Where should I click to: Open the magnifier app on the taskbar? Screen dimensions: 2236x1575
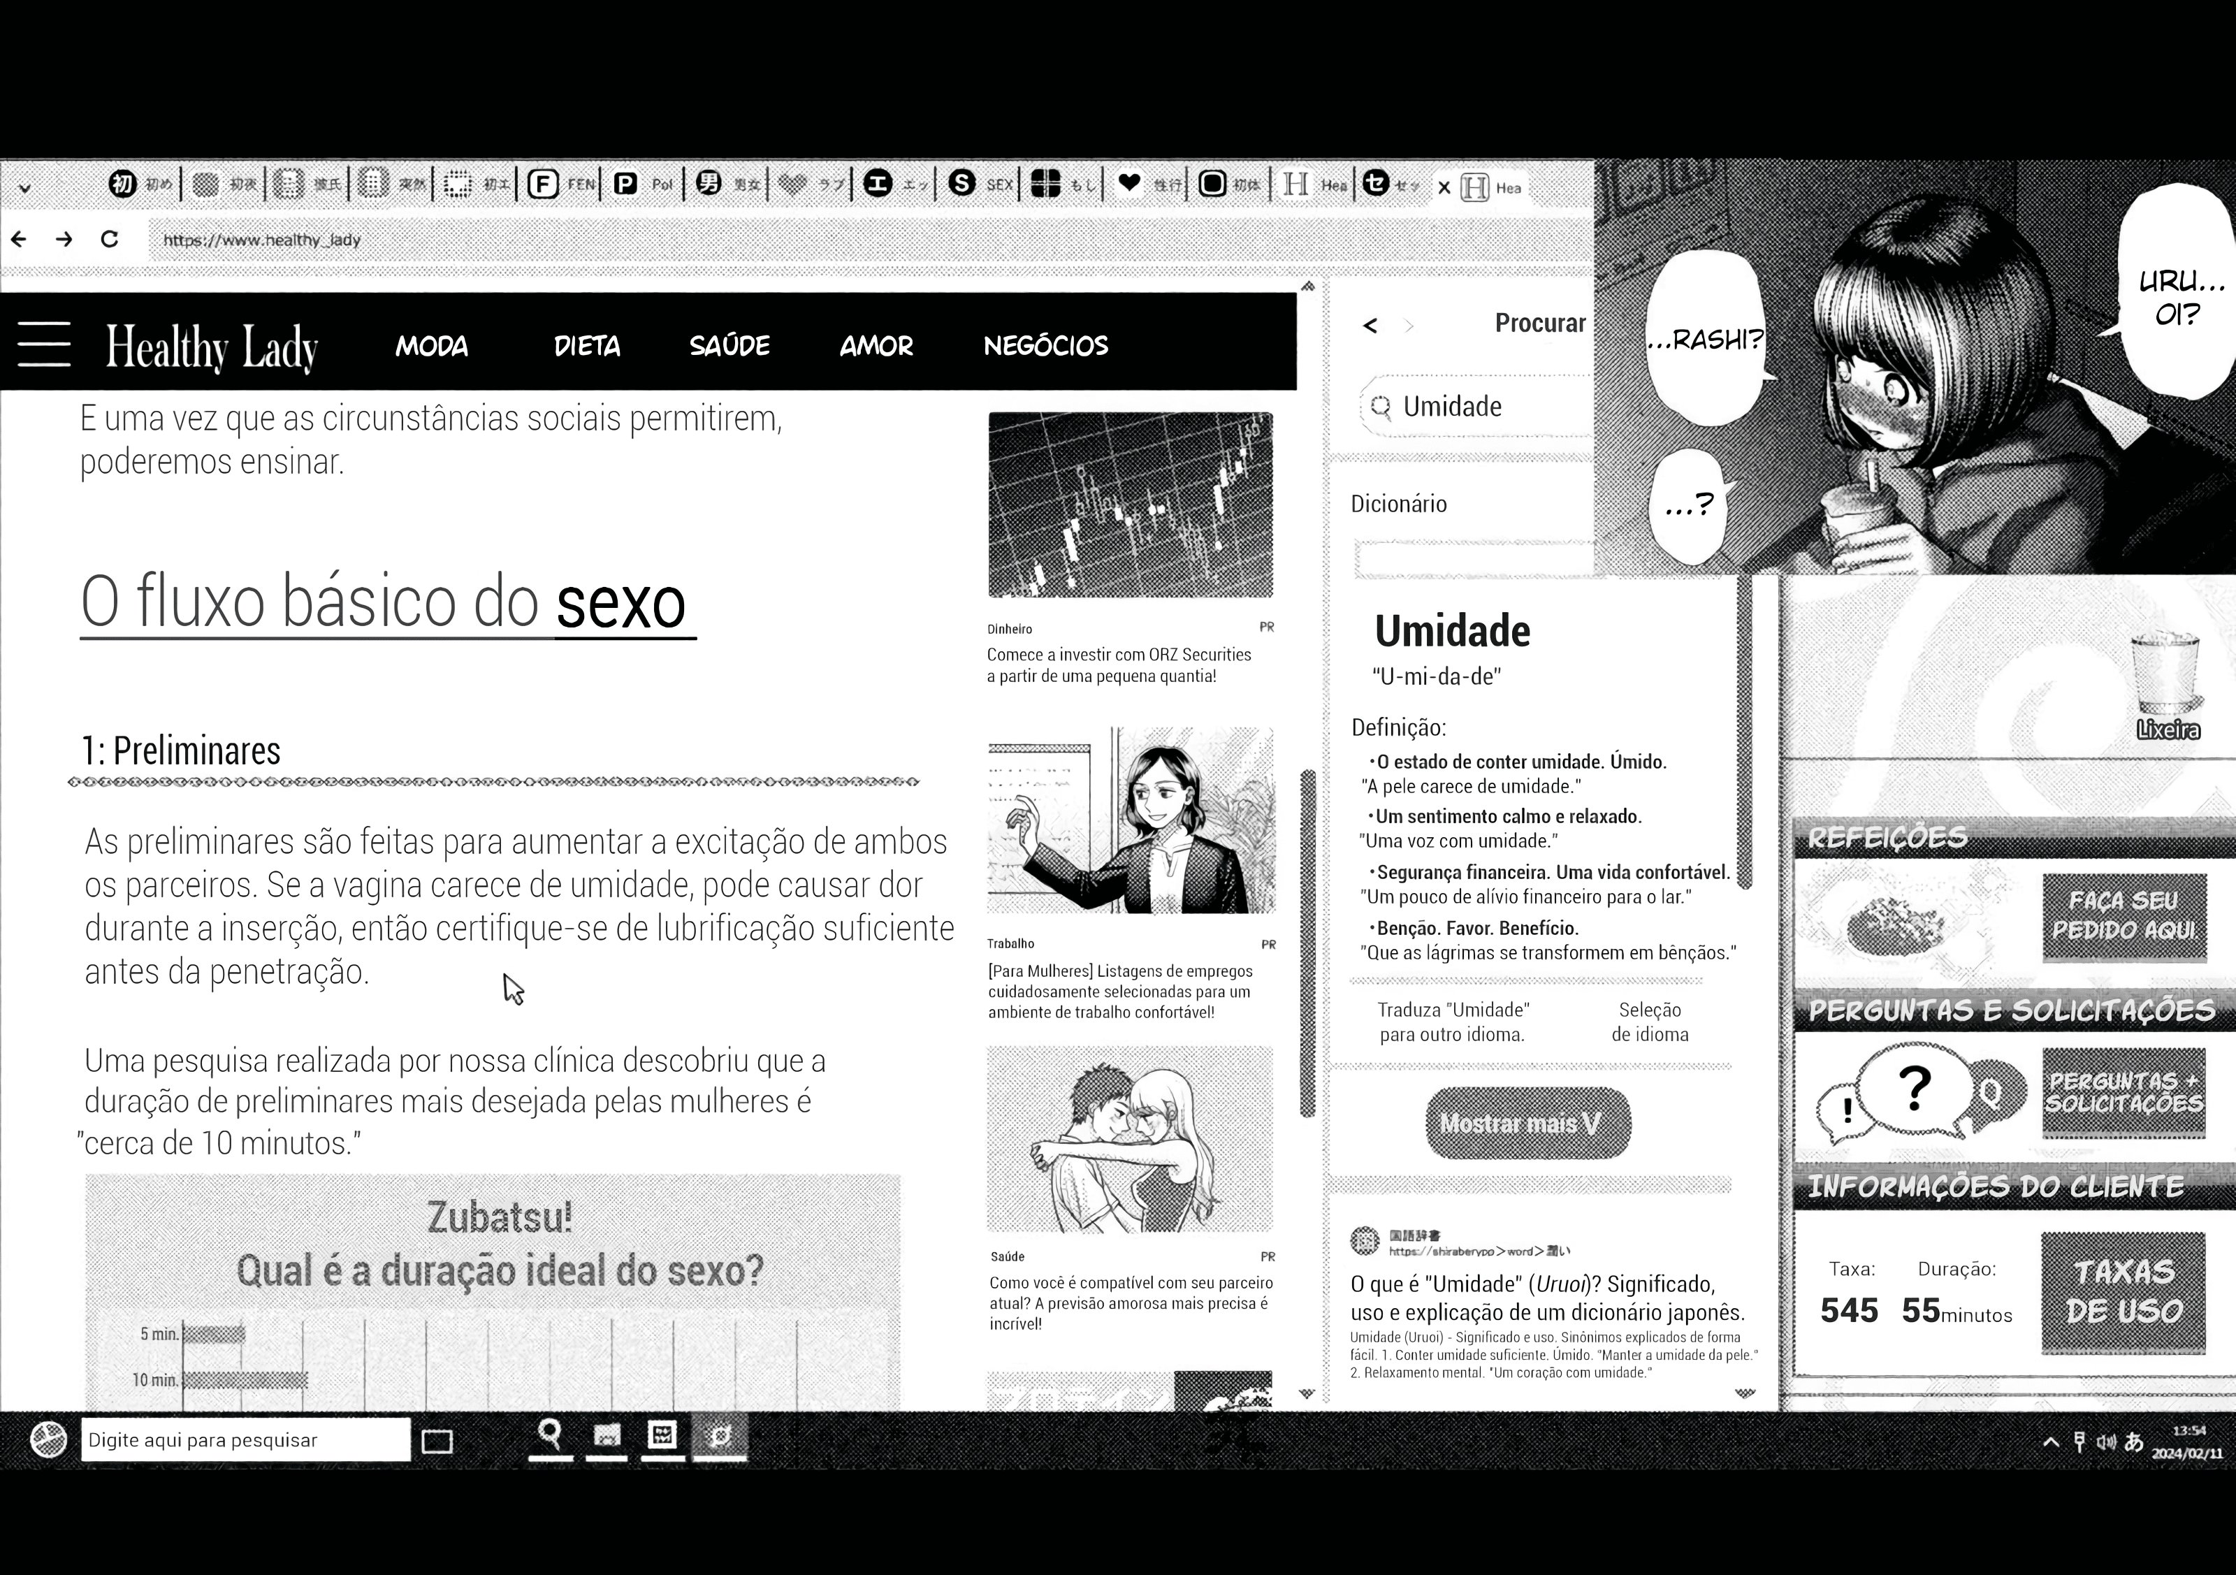(x=550, y=1437)
